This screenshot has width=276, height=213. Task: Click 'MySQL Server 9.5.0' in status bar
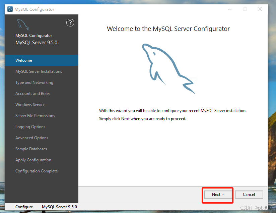pos(60,207)
